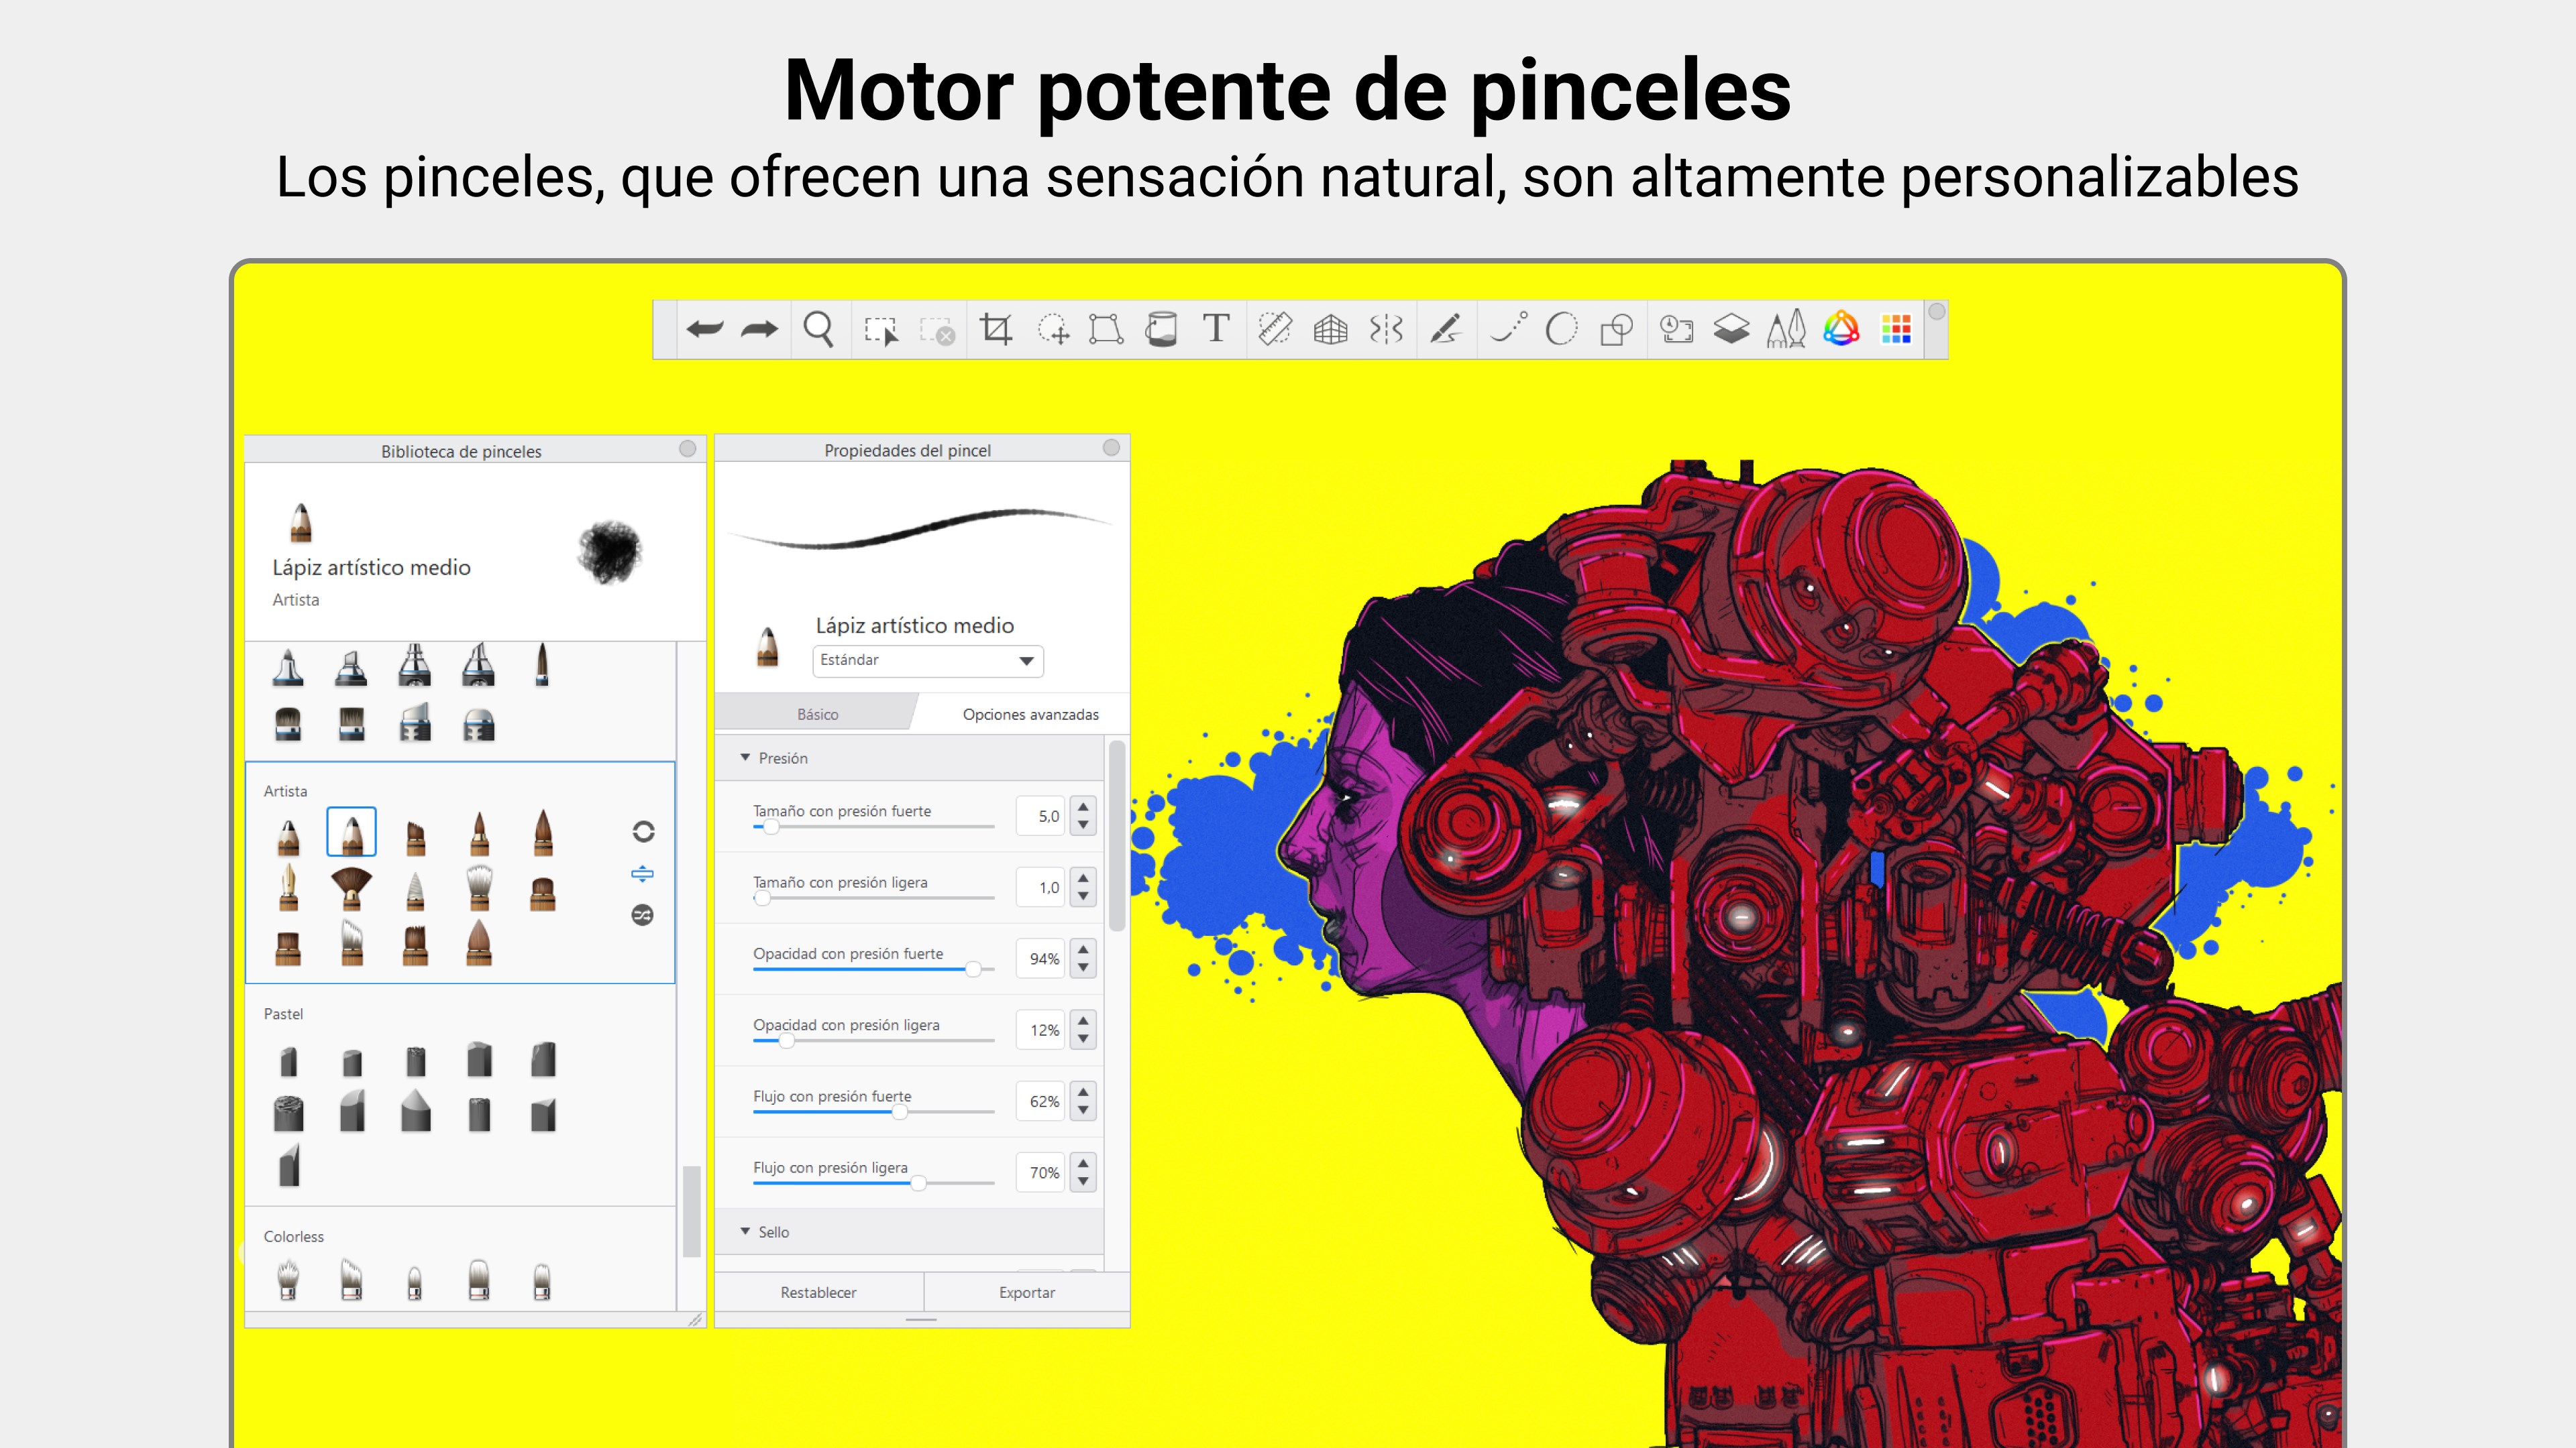Decrease Tamaño con presión ligera value

1083,896
